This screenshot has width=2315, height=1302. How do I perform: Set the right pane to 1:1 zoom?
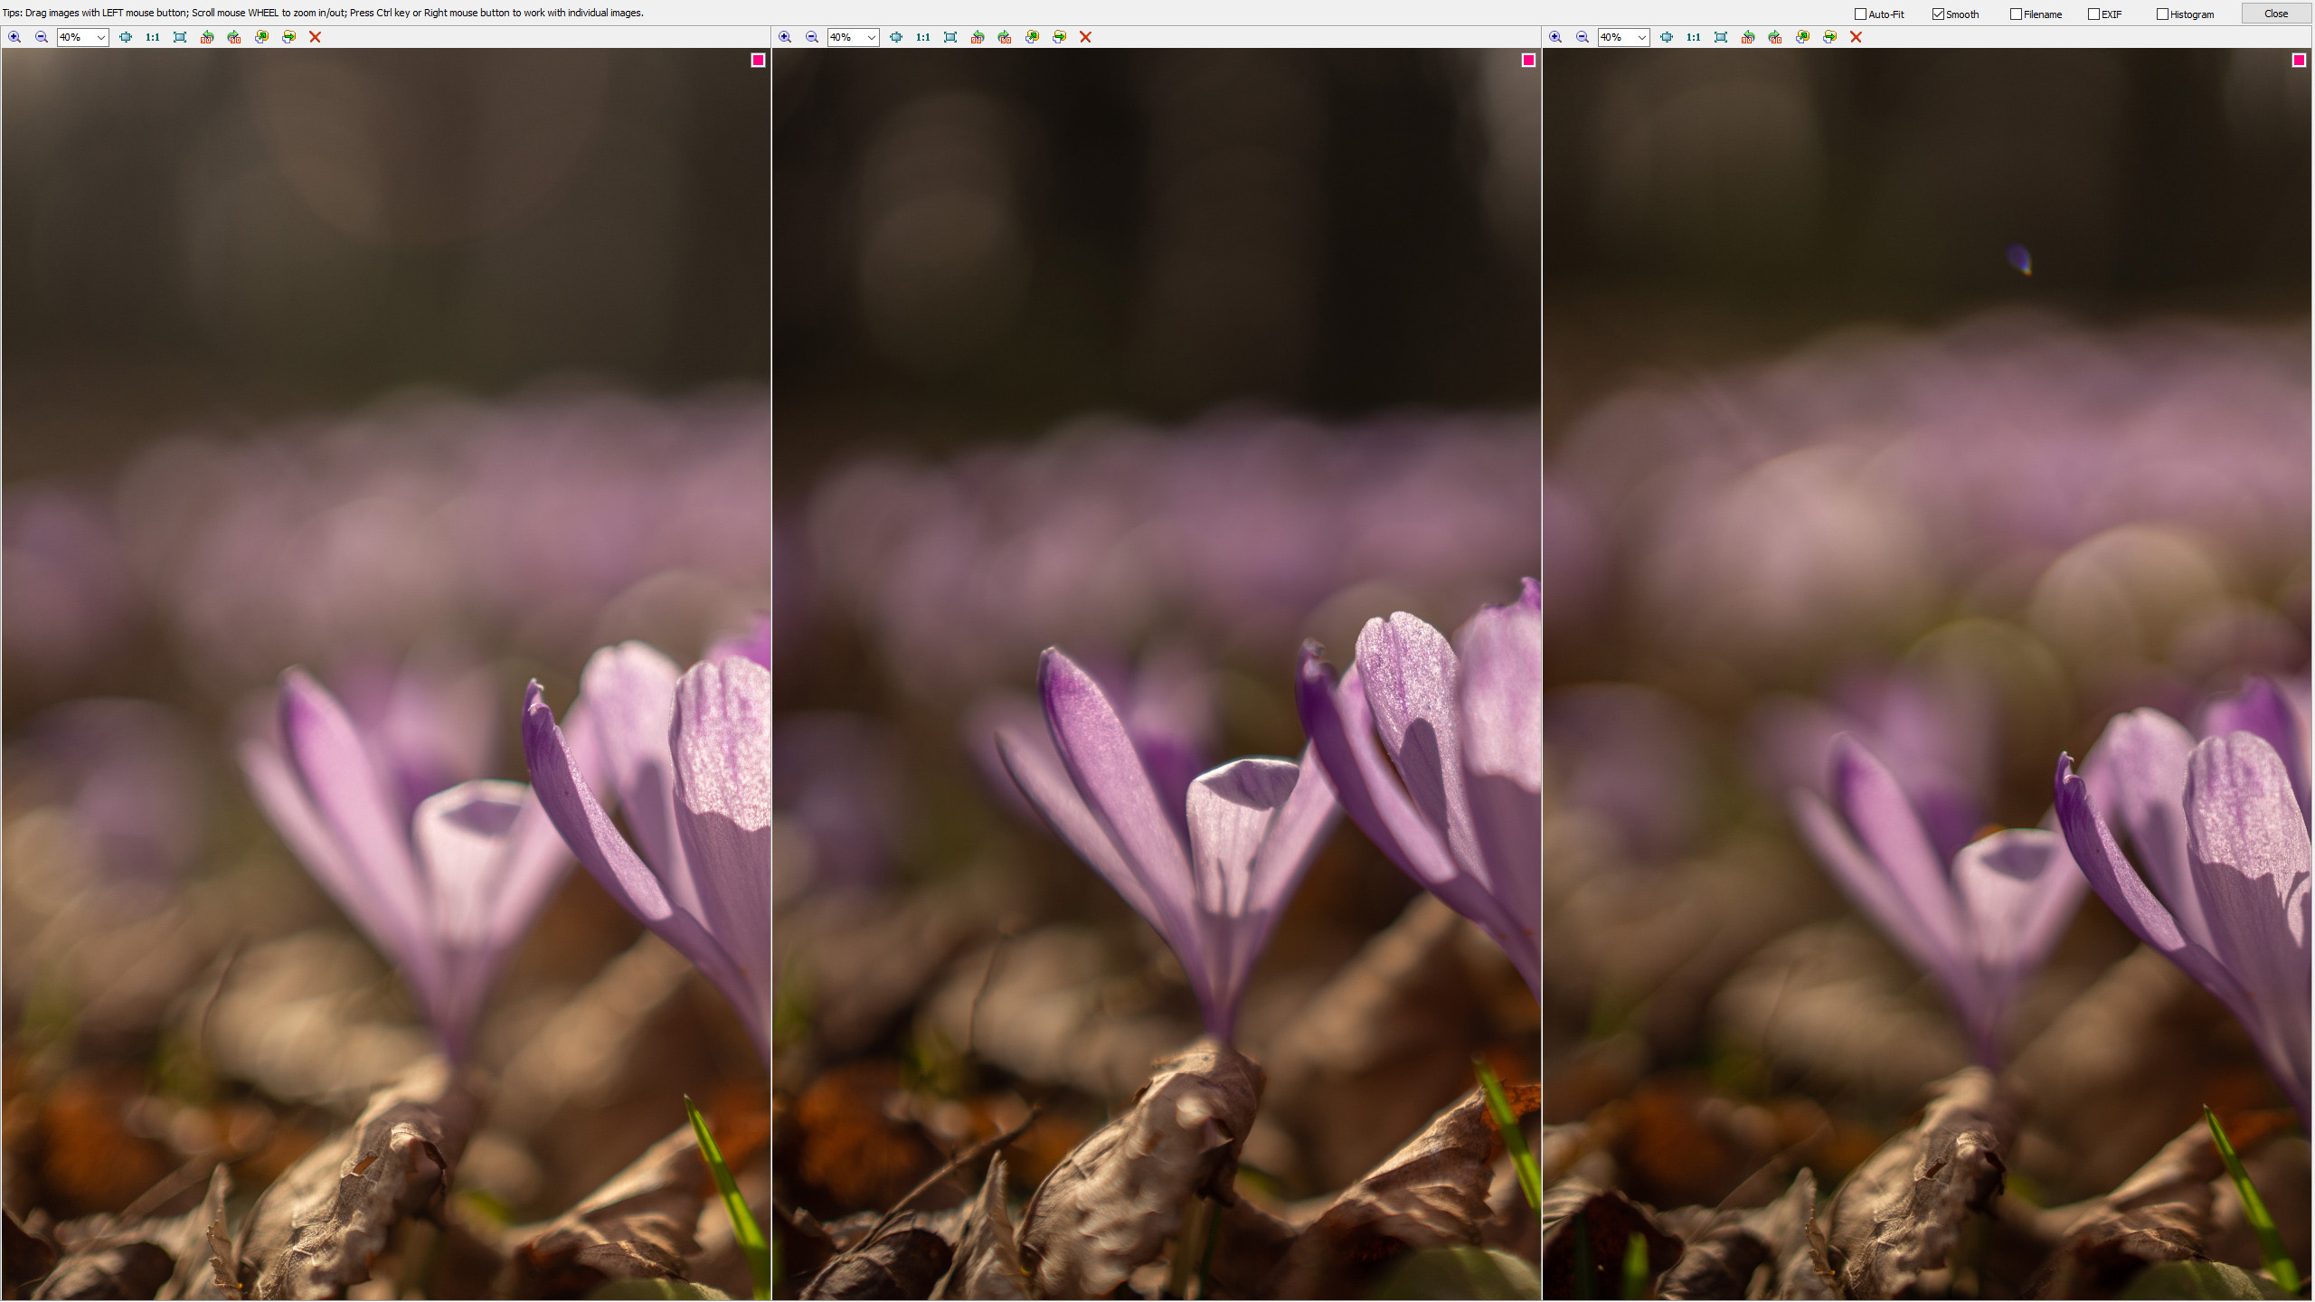click(1693, 37)
